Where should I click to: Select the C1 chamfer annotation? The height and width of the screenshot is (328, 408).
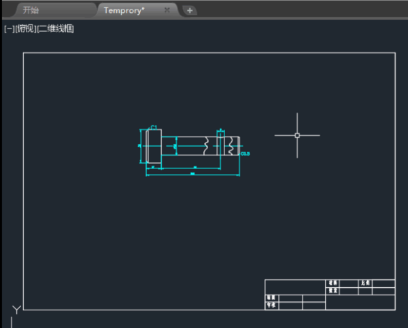coord(154,127)
